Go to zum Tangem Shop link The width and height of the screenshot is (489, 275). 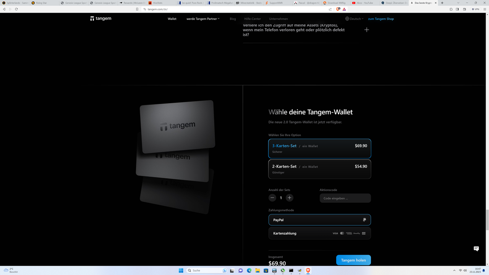[381, 19]
